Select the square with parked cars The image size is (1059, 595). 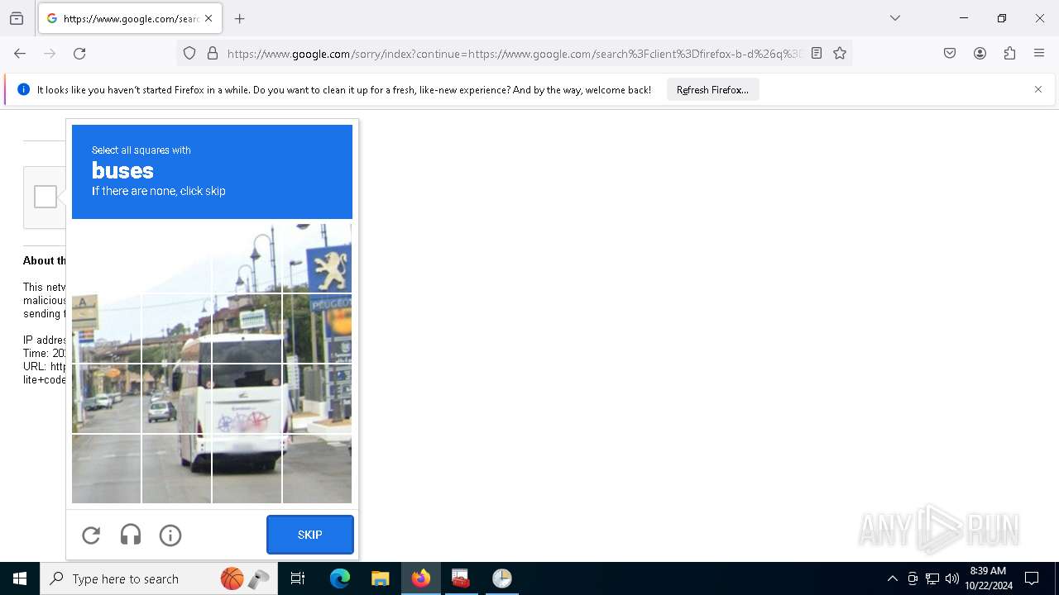pyautogui.click(x=107, y=398)
